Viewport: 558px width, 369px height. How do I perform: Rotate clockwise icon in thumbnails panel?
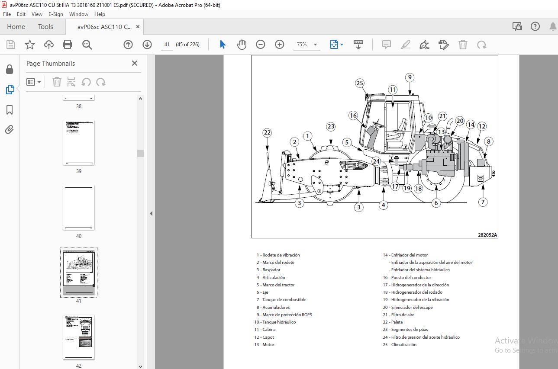[x=101, y=82]
